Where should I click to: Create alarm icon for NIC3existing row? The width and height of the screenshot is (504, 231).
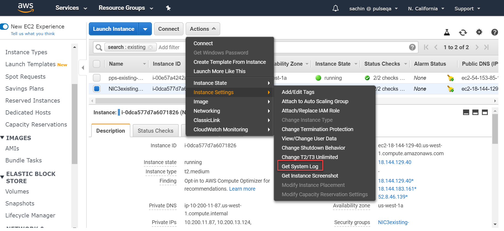tap(451, 89)
